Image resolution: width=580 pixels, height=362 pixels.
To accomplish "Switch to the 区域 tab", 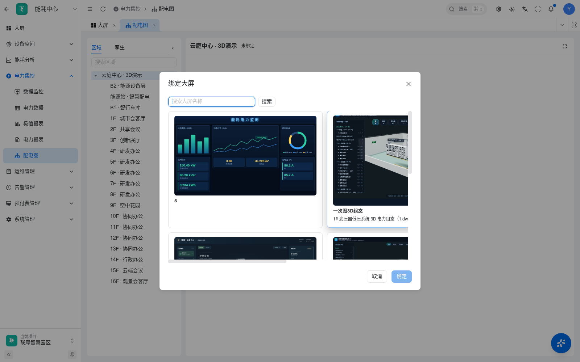I will 96,47.
